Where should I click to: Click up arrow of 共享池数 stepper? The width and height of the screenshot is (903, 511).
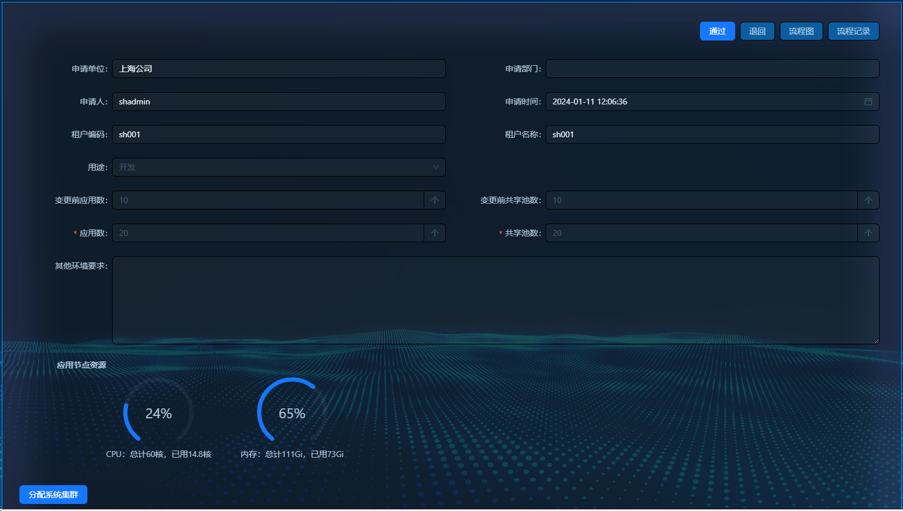pos(868,233)
